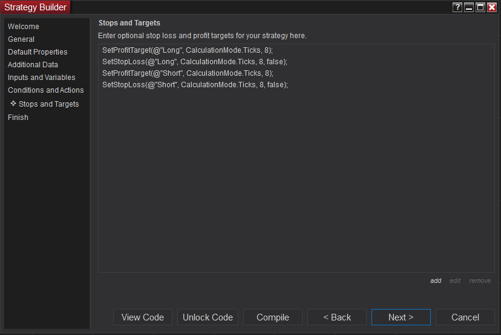Select Stops and Targets step
Image resolution: width=501 pixels, height=335 pixels.
tap(48, 104)
